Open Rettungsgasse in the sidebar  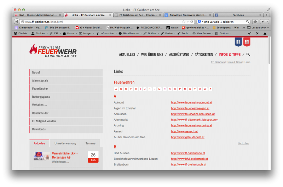point(66,97)
